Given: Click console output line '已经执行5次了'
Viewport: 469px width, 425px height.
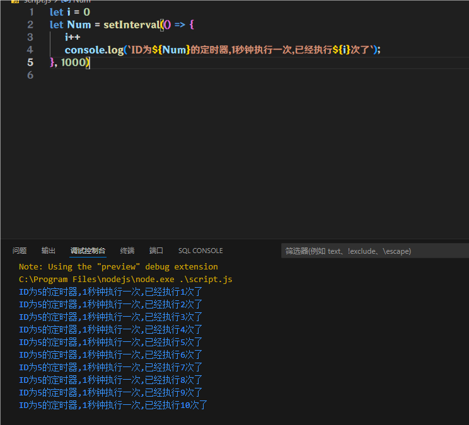Looking at the screenshot, I should [x=111, y=343].
